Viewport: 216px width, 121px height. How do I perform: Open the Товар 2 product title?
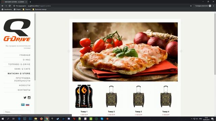111,112
